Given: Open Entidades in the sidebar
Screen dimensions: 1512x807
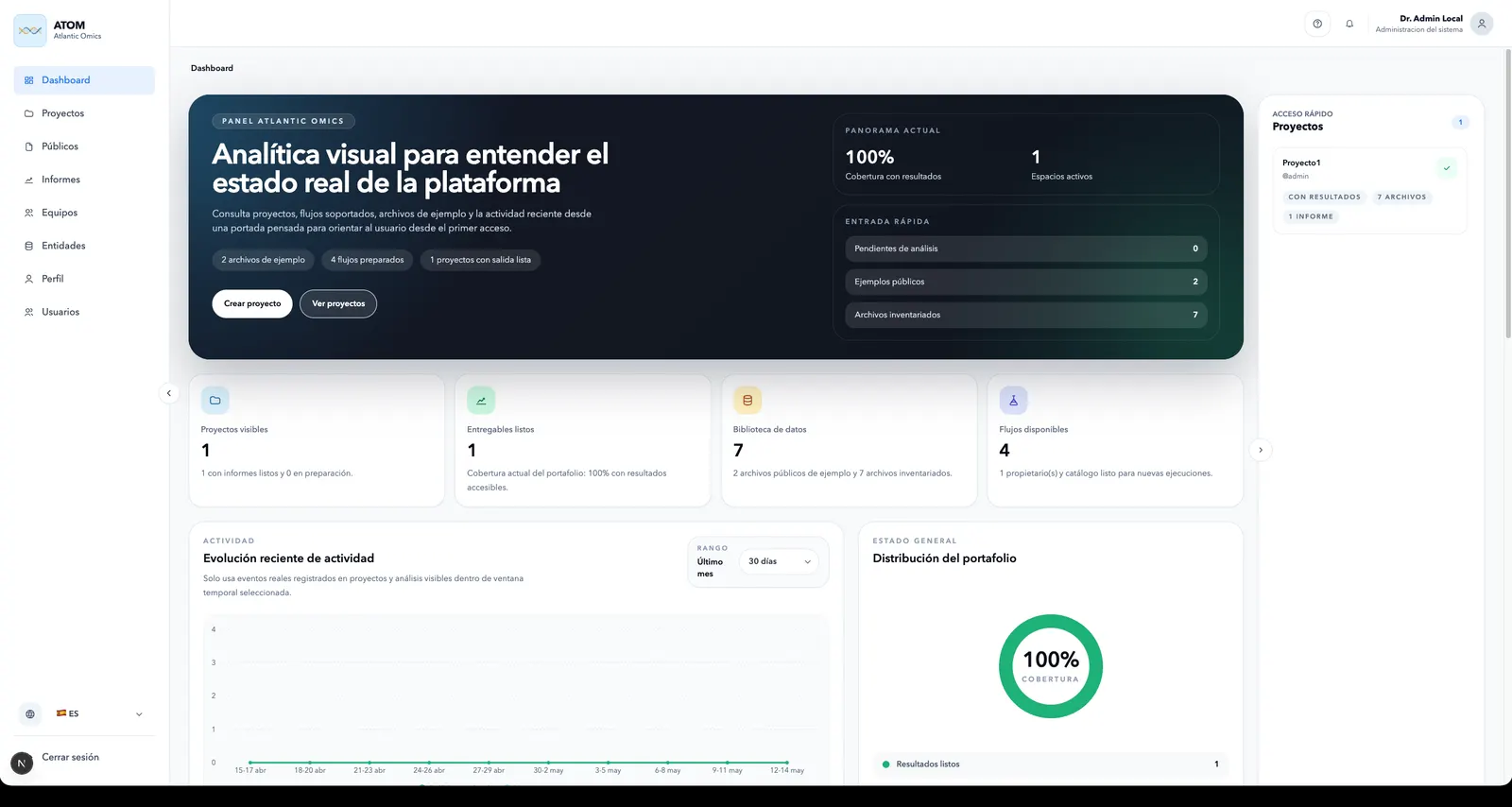Looking at the screenshot, I should pos(84,246).
